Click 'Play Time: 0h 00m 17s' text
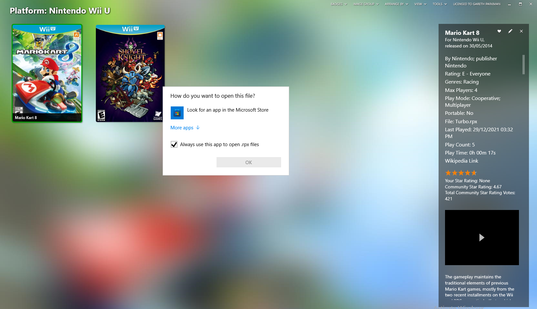Viewport: 537px width, 309px height. (x=470, y=153)
